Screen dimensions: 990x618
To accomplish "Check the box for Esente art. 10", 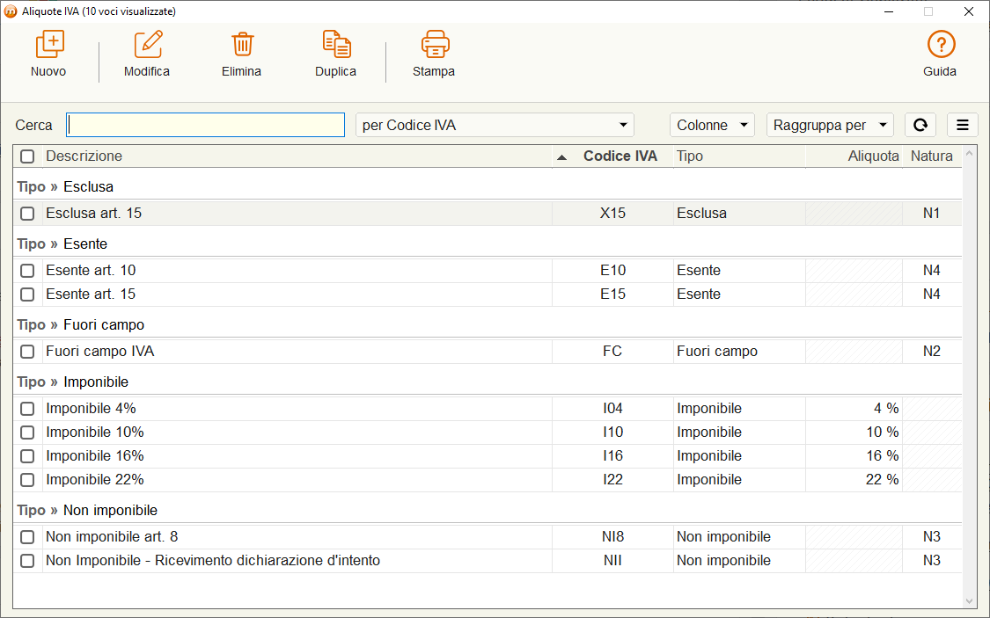I will [x=27, y=271].
